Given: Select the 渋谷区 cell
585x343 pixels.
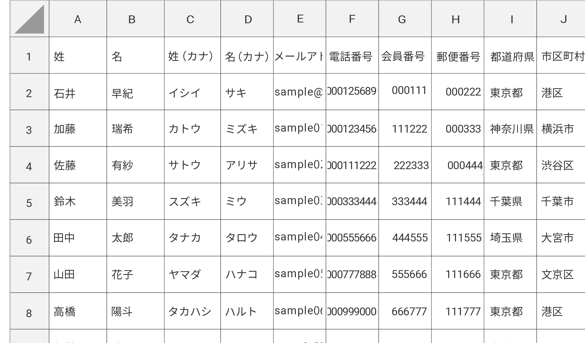Looking at the screenshot, I should point(561,165).
